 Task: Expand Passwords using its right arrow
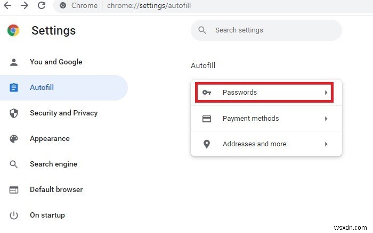(326, 93)
